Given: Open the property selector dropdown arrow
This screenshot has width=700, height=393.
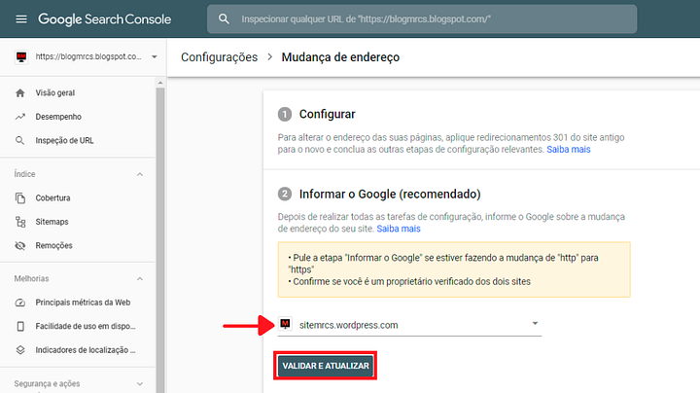Looking at the screenshot, I should (154, 56).
